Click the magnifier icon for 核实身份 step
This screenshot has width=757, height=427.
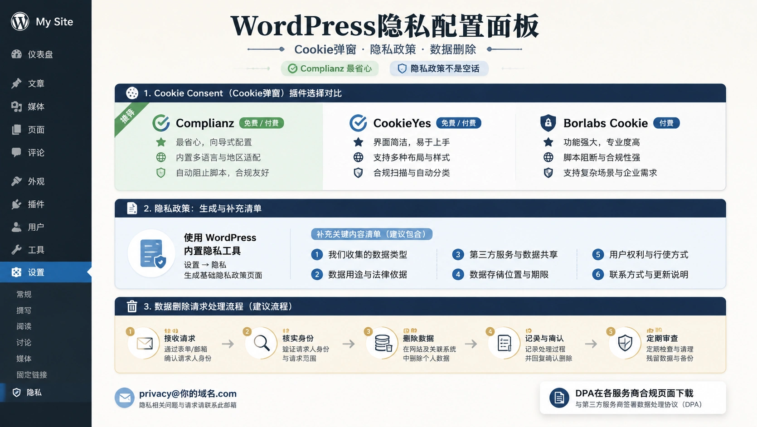262,343
